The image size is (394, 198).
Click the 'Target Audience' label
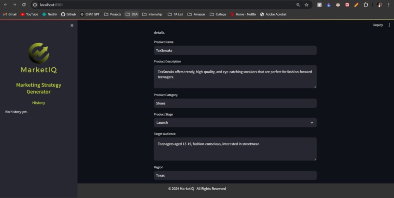(x=165, y=134)
